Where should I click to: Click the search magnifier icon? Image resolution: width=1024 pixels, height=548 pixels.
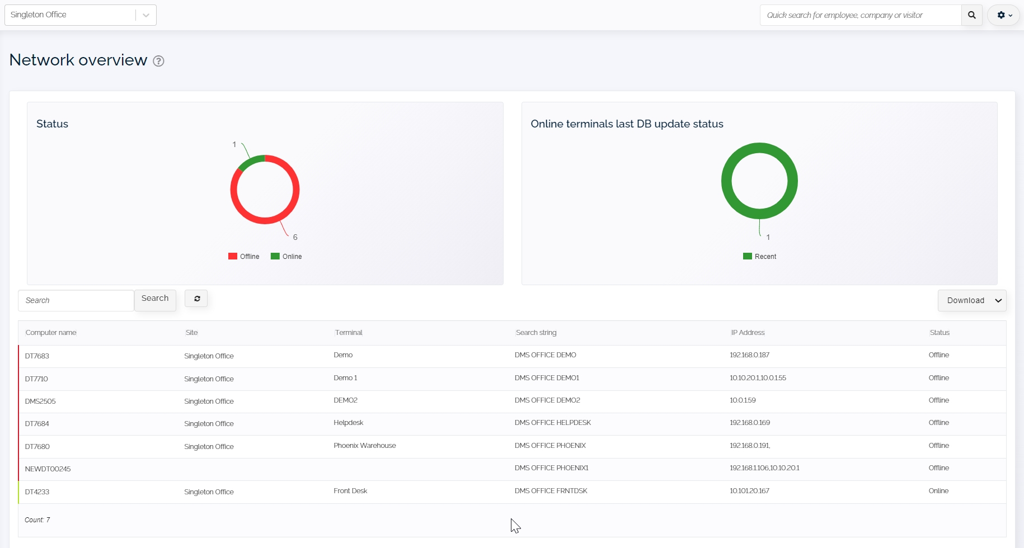(972, 15)
